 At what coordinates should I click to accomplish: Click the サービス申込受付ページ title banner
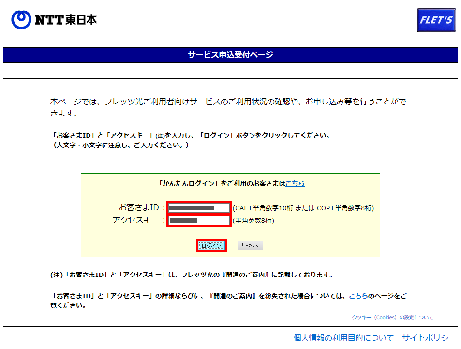tap(230, 55)
